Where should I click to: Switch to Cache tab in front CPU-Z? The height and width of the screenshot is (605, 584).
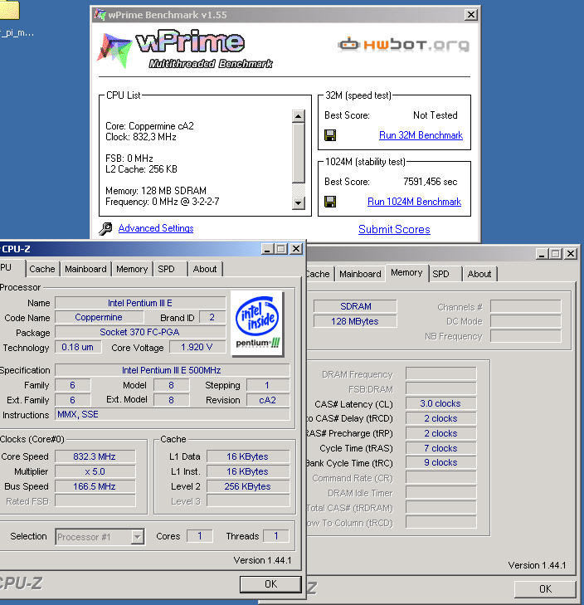pyautogui.click(x=42, y=269)
